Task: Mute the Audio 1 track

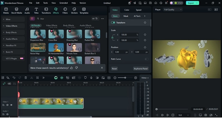Action: (7, 114)
